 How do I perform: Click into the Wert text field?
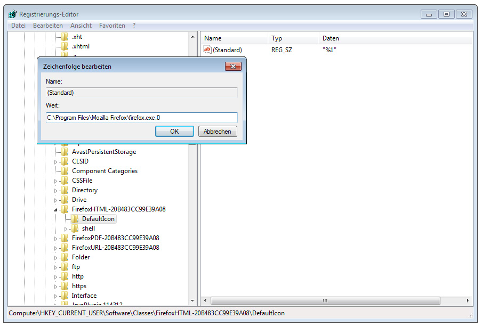click(x=141, y=118)
